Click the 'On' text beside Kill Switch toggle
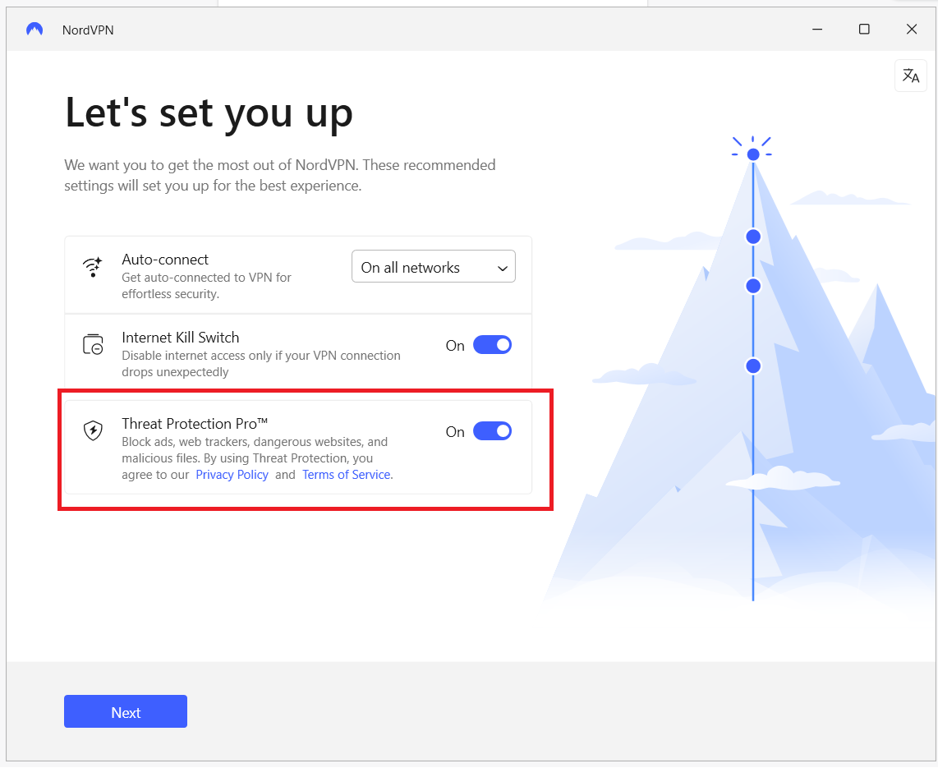The image size is (947, 768). tap(455, 346)
